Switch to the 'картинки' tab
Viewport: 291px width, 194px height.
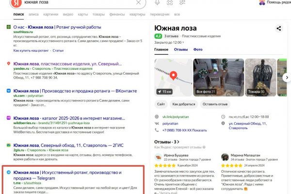click(50, 14)
